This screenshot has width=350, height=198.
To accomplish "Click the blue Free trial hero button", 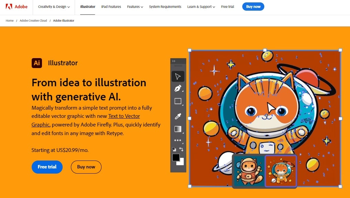I will point(47,167).
